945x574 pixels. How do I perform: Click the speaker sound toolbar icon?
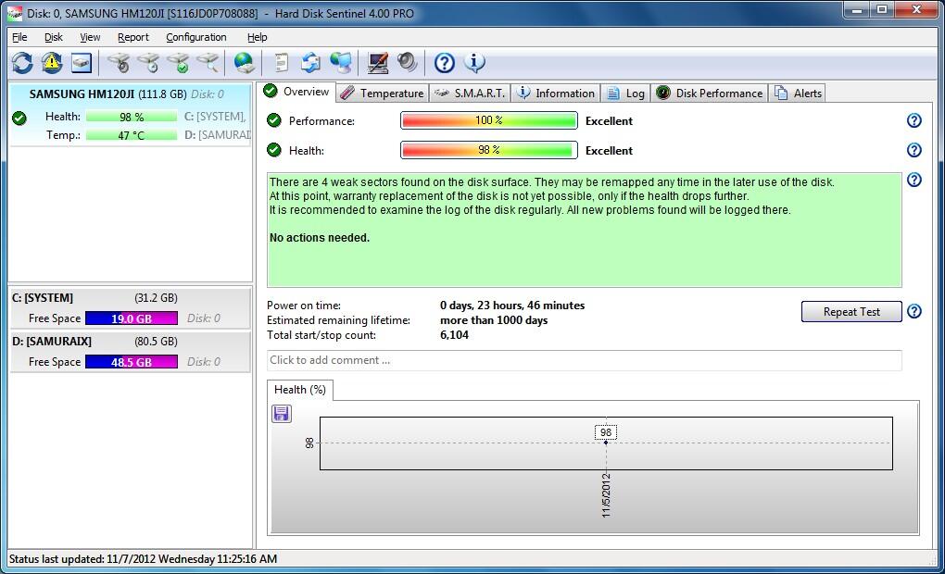click(408, 63)
